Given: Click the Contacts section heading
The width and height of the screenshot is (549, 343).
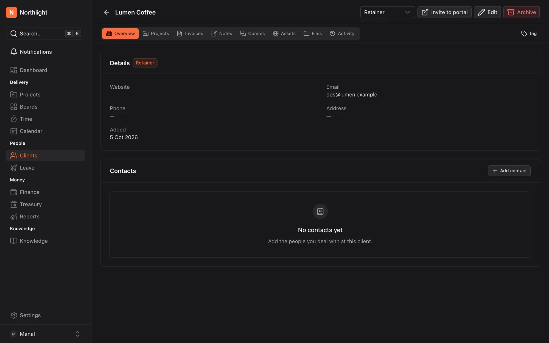Looking at the screenshot, I should pos(123,171).
